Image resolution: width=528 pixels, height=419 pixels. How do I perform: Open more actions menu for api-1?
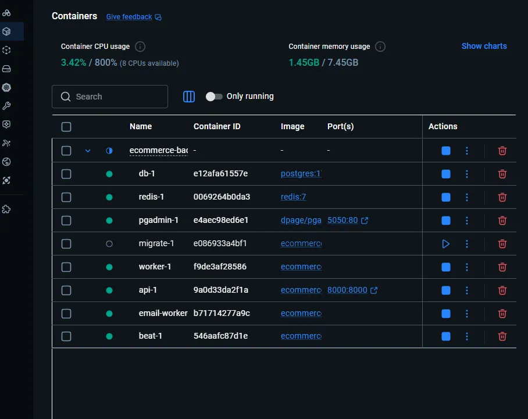pos(467,290)
